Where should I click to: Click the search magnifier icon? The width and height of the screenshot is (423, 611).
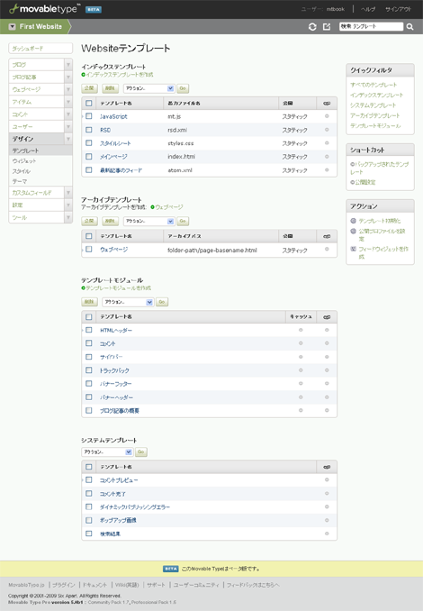click(409, 26)
